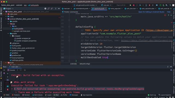Click the editor vertical scrollbar thumb
This screenshot has height=98, width=175.
[x=172, y=45]
